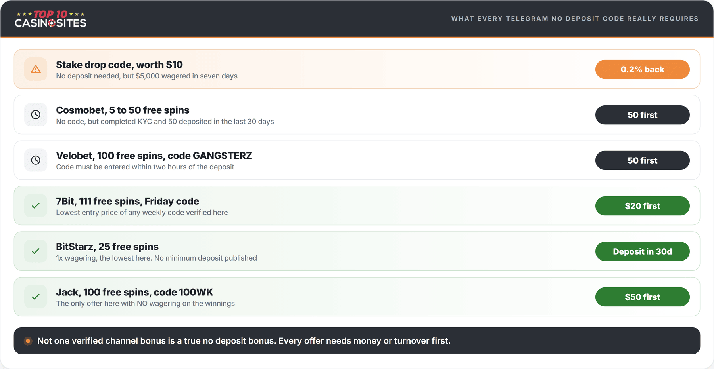Click the green $20 first pill
The image size is (714, 369).
click(x=642, y=206)
